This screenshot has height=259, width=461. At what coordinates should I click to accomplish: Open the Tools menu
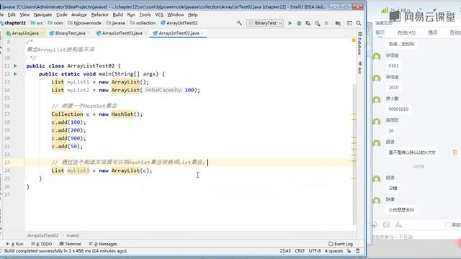coord(145,14)
